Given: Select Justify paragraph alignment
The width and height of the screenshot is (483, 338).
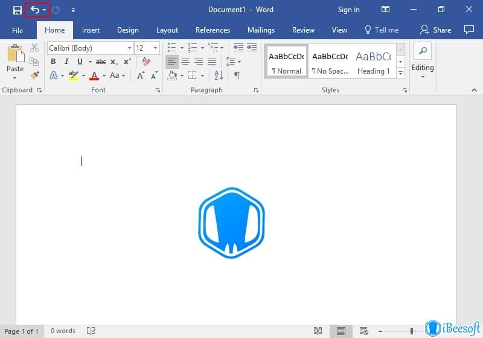Looking at the screenshot, I should [x=212, y=62].
